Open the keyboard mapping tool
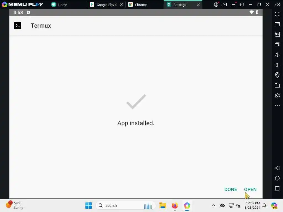This screenshot has width=283, height=212. pyautogui.click(x=277, y=24)
